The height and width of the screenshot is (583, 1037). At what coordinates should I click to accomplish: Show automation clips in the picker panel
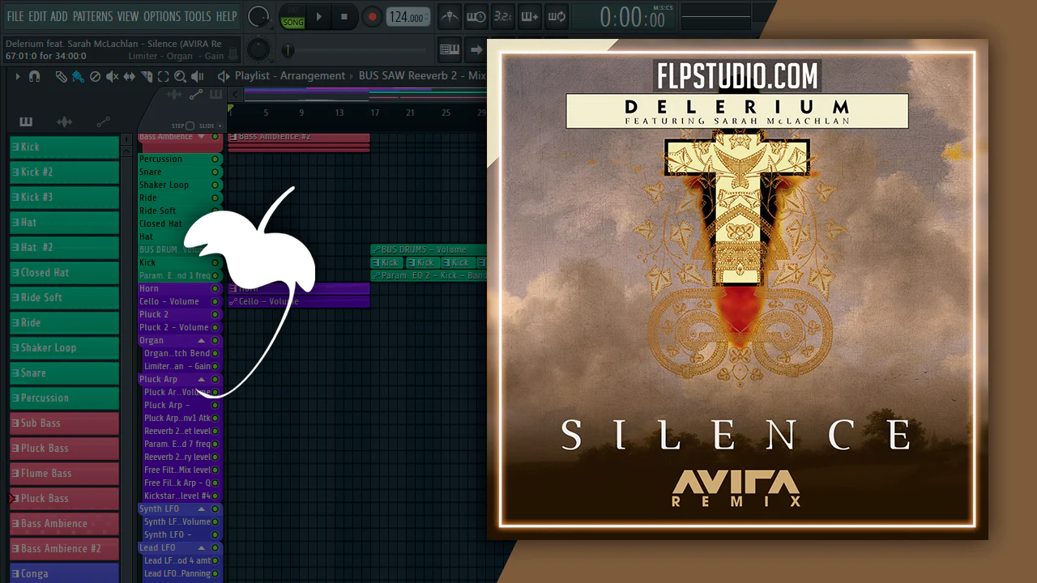click(103, 121)
